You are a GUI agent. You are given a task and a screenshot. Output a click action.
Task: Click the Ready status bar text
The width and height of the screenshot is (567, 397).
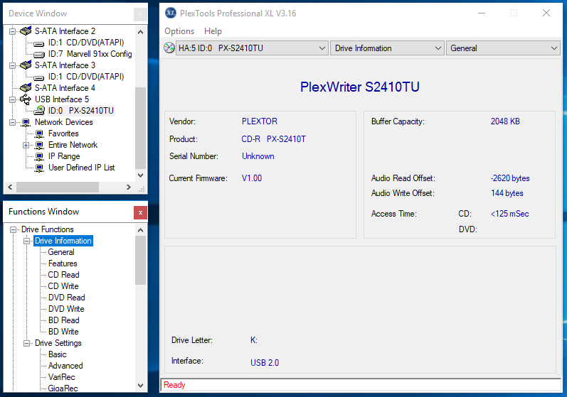click(174, 385)
